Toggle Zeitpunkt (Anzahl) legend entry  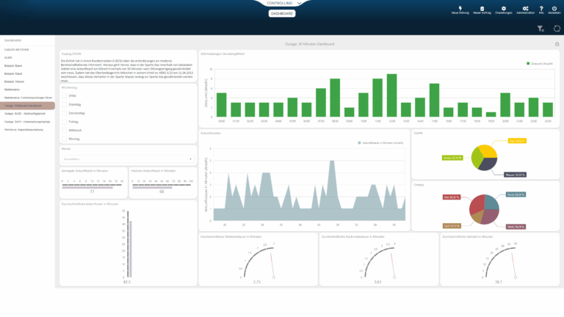pyautogui.click(x=540, y=64)
